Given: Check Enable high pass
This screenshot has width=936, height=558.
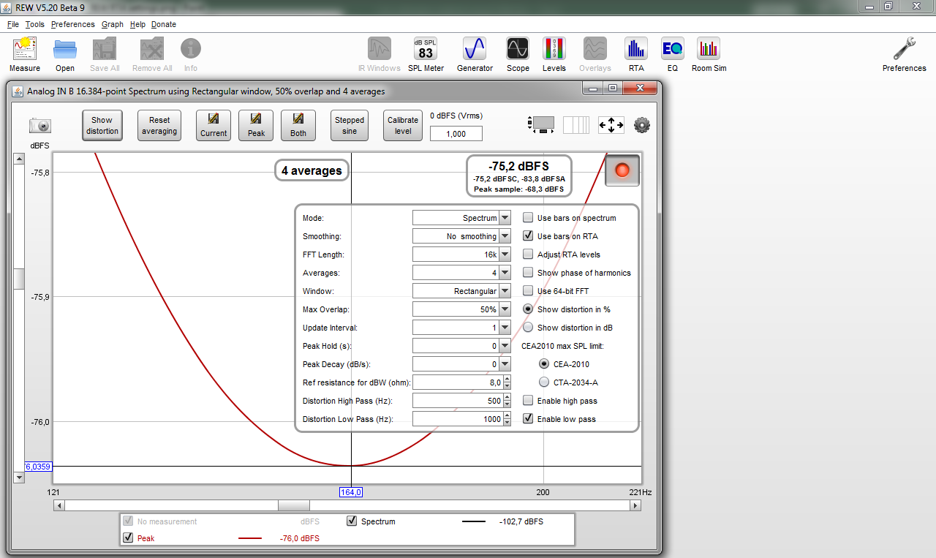Looking at the screenshot, I should point(528,401).
